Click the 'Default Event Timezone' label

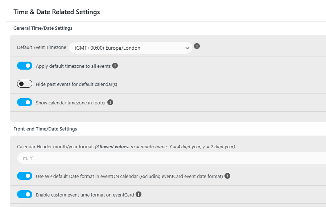pyautogui.click(x=42, y=47)
